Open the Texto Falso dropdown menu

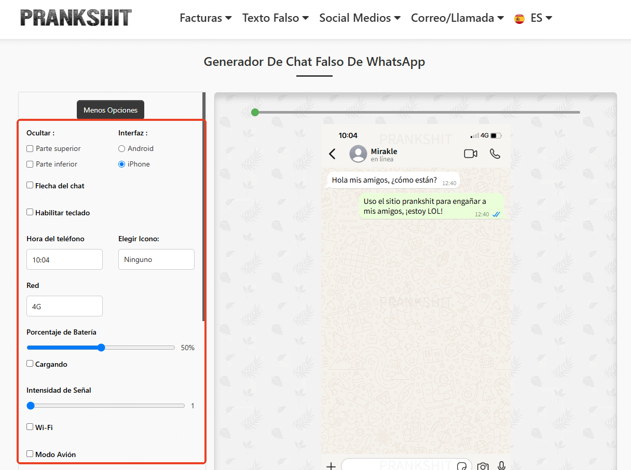click(x=276, y=18)
